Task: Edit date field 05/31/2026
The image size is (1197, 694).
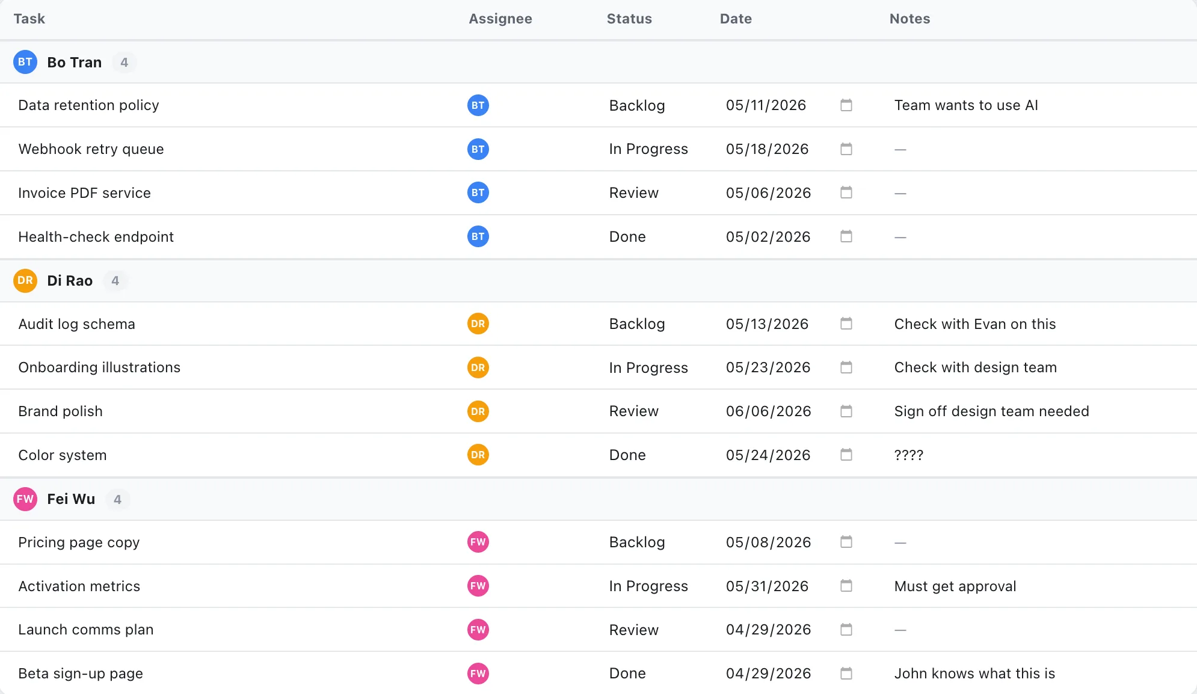Action: 767,586
